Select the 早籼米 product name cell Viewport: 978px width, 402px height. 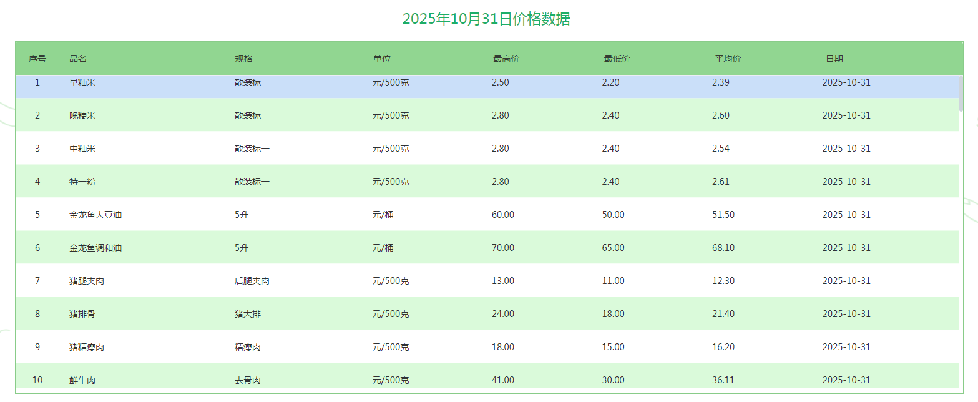(82, 82)
